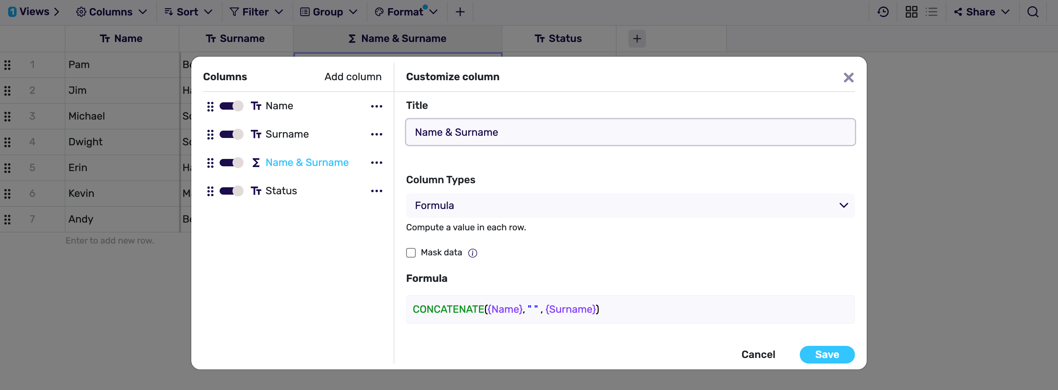Open the Column Types Formula dropdown
This screenshot has width=1058, height=390.
point(630,205)
